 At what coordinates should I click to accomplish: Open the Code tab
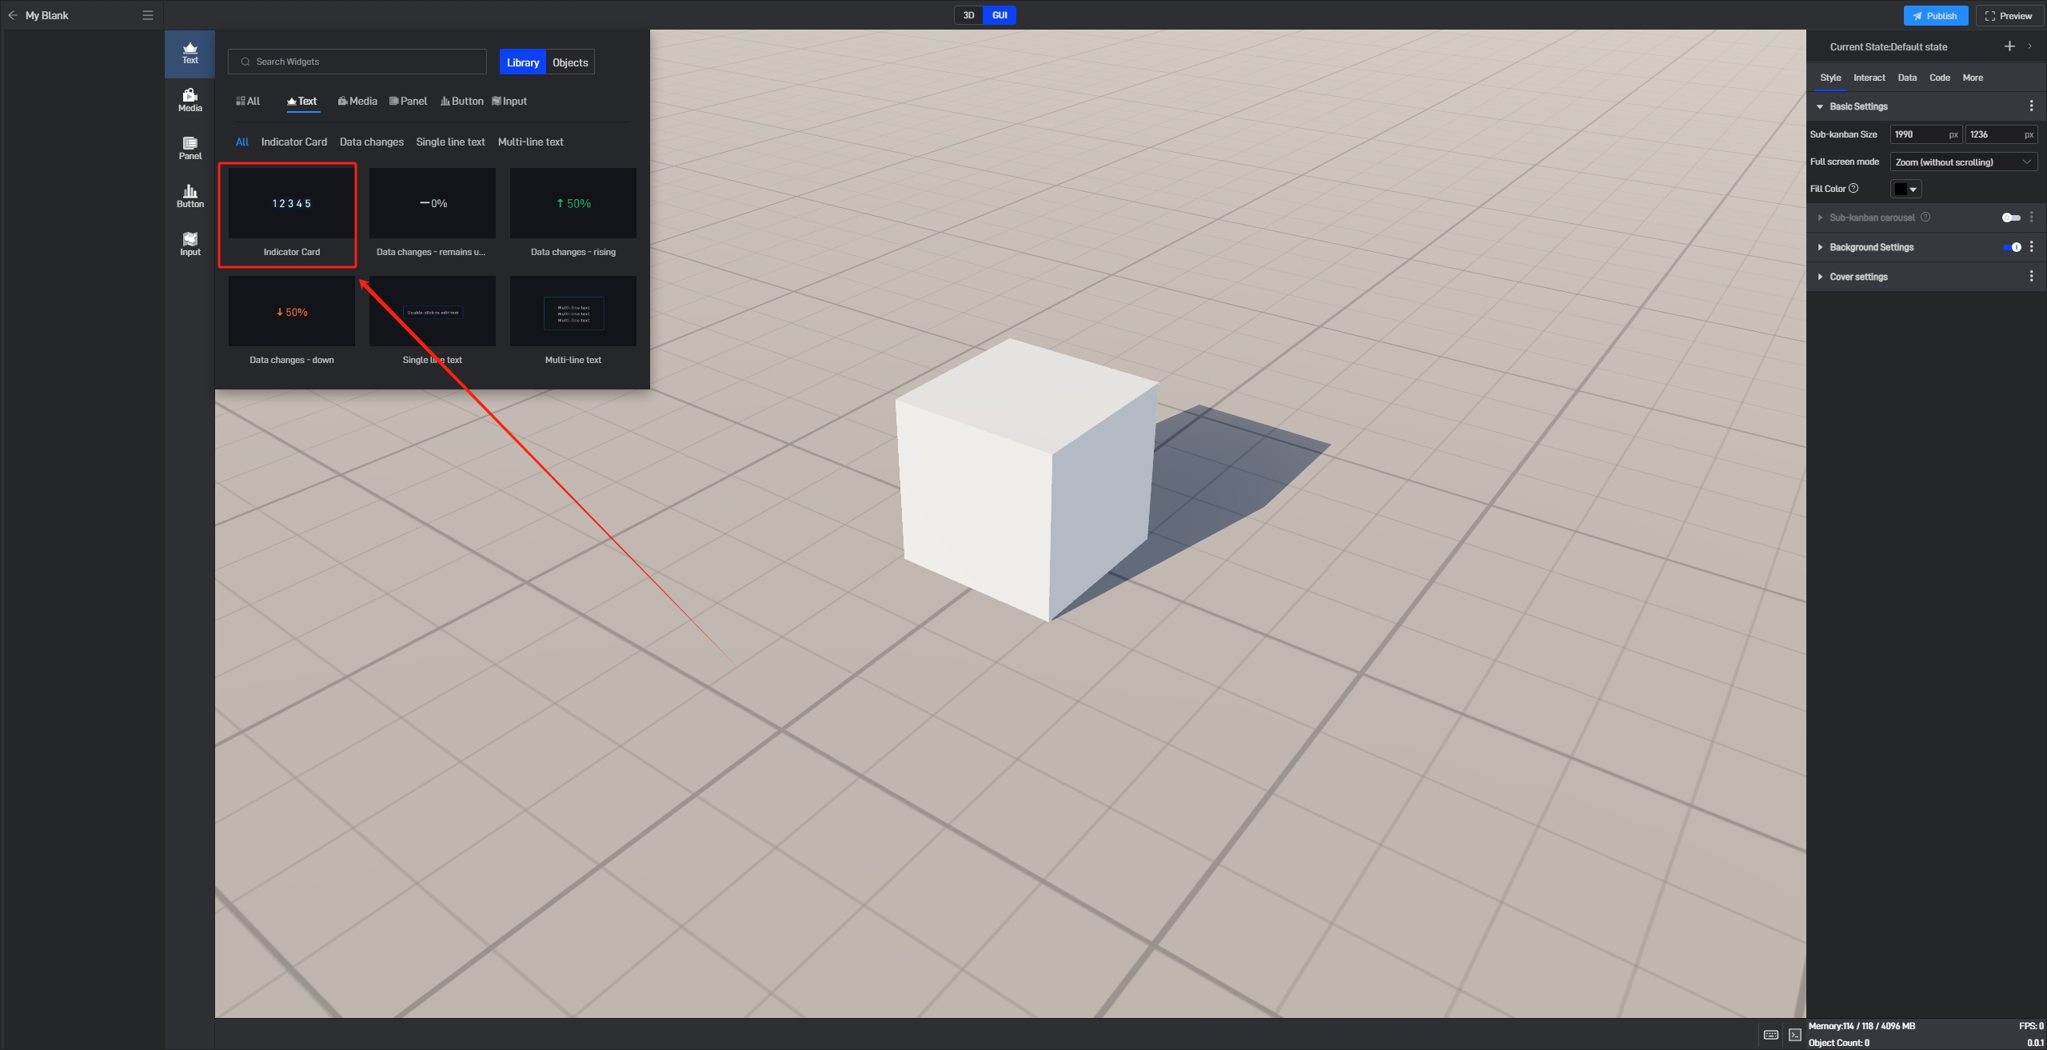[x=1940, y=78]
